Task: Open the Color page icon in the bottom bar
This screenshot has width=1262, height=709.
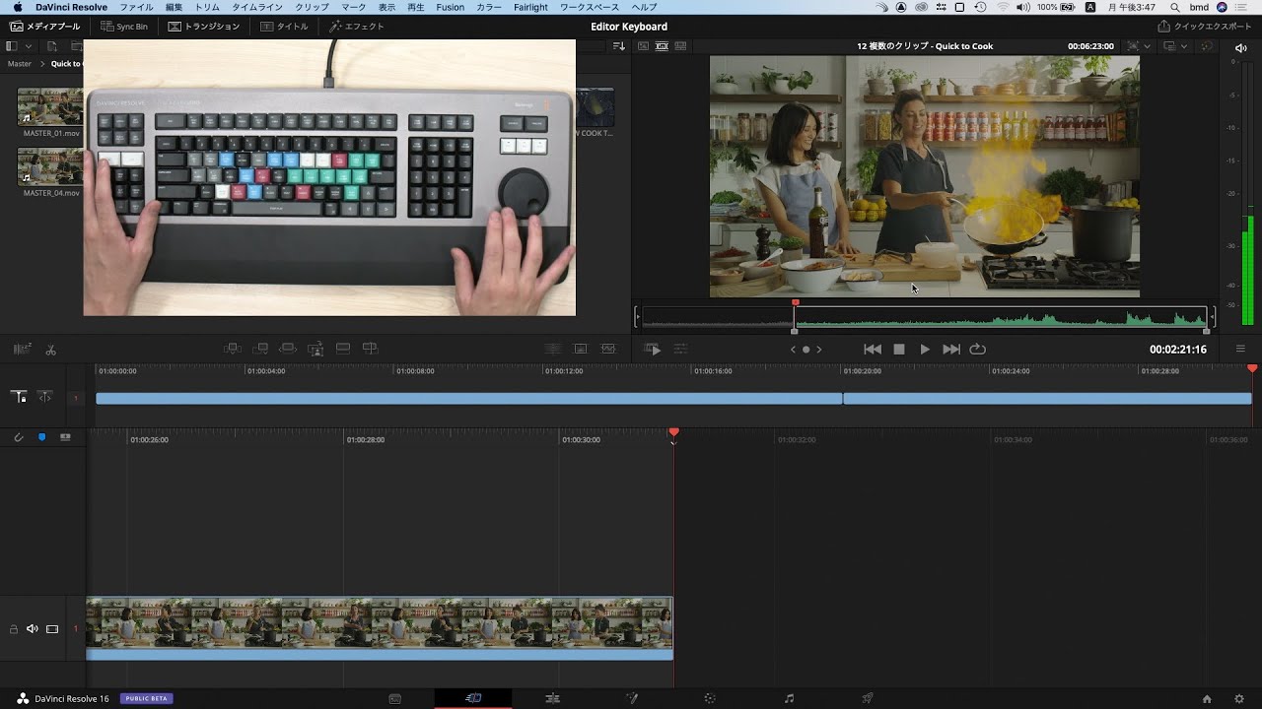Action: (710, 698)
